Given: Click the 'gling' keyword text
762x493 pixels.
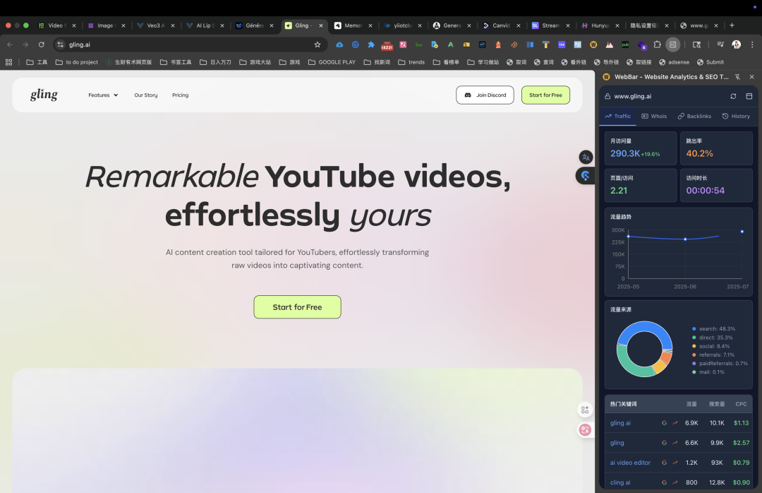Looking at the screenshot, I should pos(617,443).
